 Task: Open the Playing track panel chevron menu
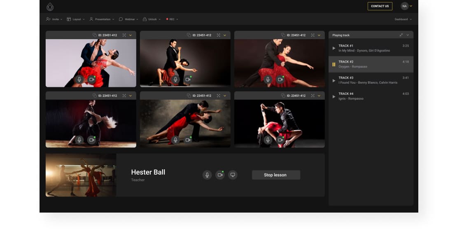[x=408, y=35]
